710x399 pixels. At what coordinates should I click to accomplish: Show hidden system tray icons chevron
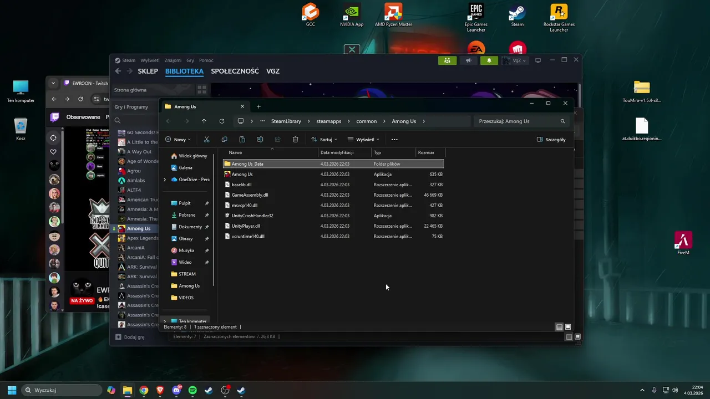[642, 390]
